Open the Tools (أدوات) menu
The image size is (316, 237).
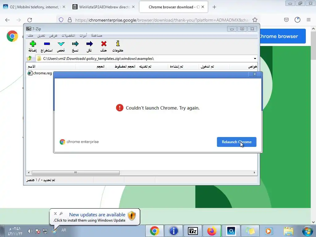tap(83, 35)
